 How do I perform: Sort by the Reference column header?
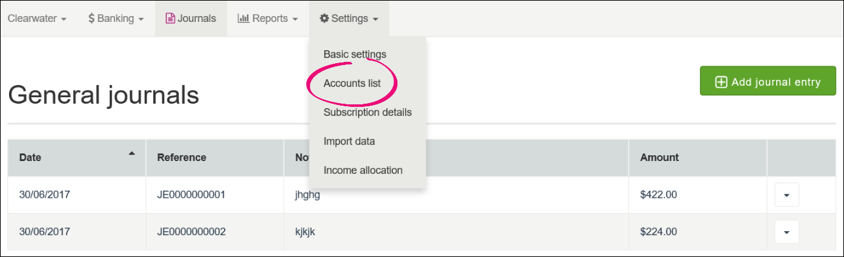(182, 157)
